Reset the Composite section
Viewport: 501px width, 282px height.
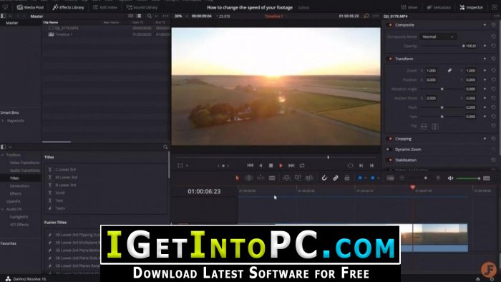pos(494,25)
